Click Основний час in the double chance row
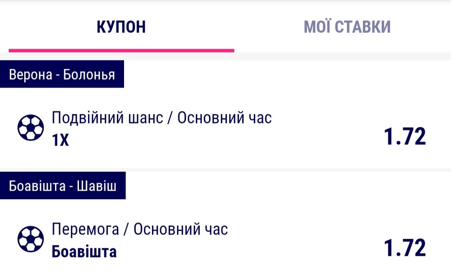Screen dimensions: 451x278 (224, 118)
